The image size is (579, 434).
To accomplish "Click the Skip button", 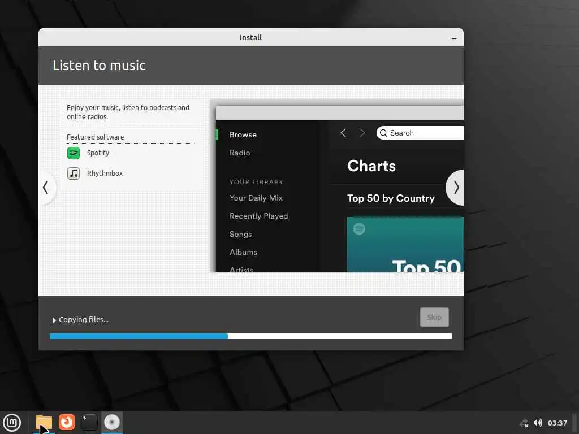I will pos(434,317).
